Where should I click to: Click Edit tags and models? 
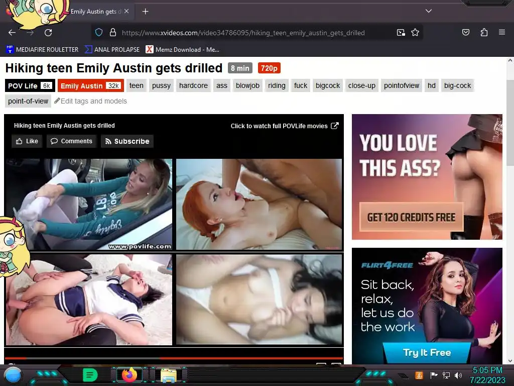(x=90, y=101)
